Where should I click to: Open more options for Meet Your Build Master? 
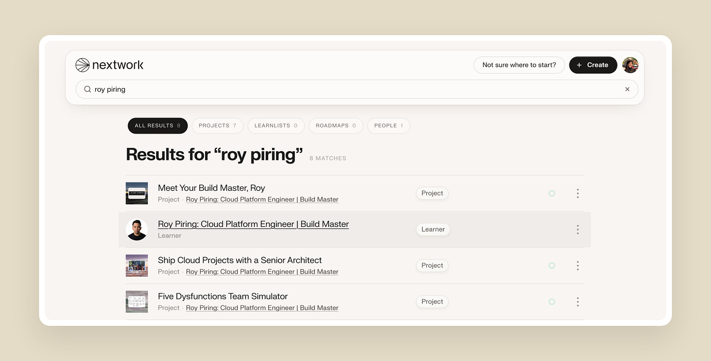tap(578, 193)
